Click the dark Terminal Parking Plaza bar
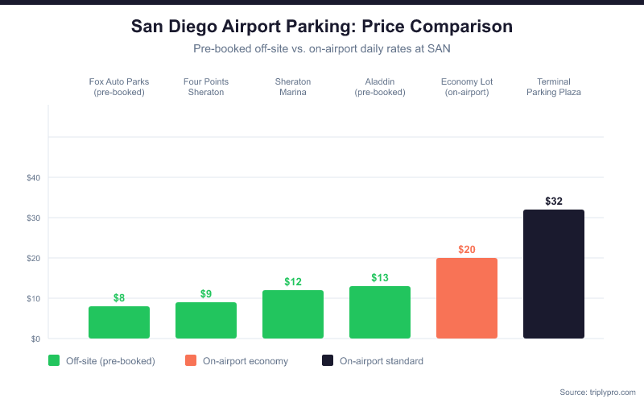Screen dimensions: 644x403 pyautogui.click(x=554, y=274)
